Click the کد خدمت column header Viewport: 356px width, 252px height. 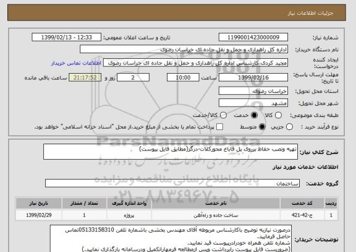click(302, 203)
